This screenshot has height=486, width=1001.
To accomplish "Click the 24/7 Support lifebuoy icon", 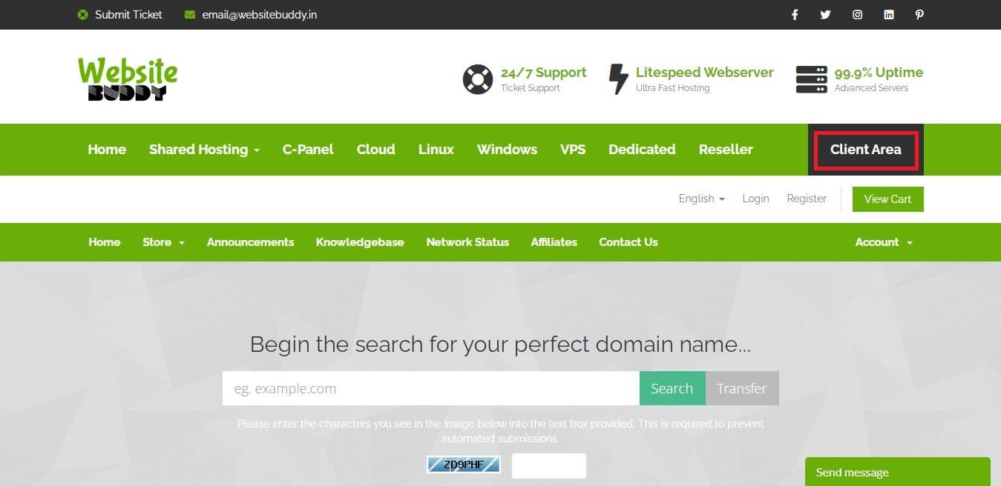I will (x=477, y=79).
